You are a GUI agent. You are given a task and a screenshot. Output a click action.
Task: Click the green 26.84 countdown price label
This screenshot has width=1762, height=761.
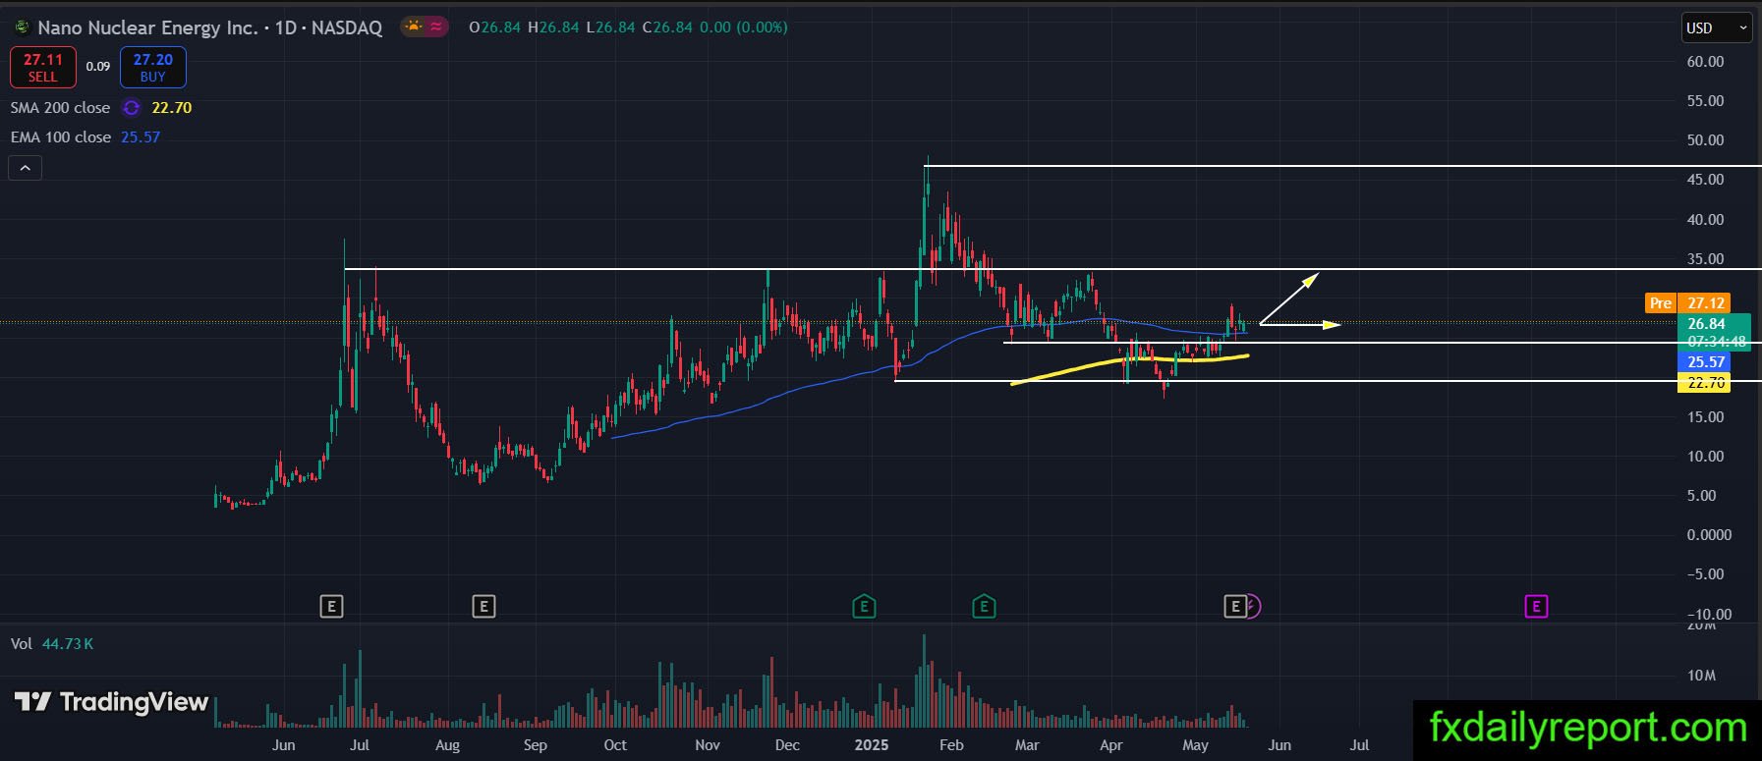(x=1714, y=332)
